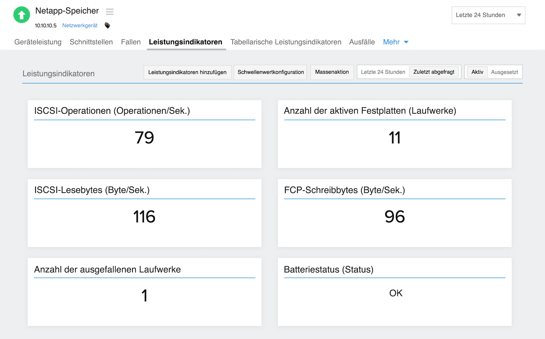The height and width of the screenshot is (339, 545).
Task: Open Schwellenwertkonfiguration settings
Action: pyautogui.click(x=270, y=72)
